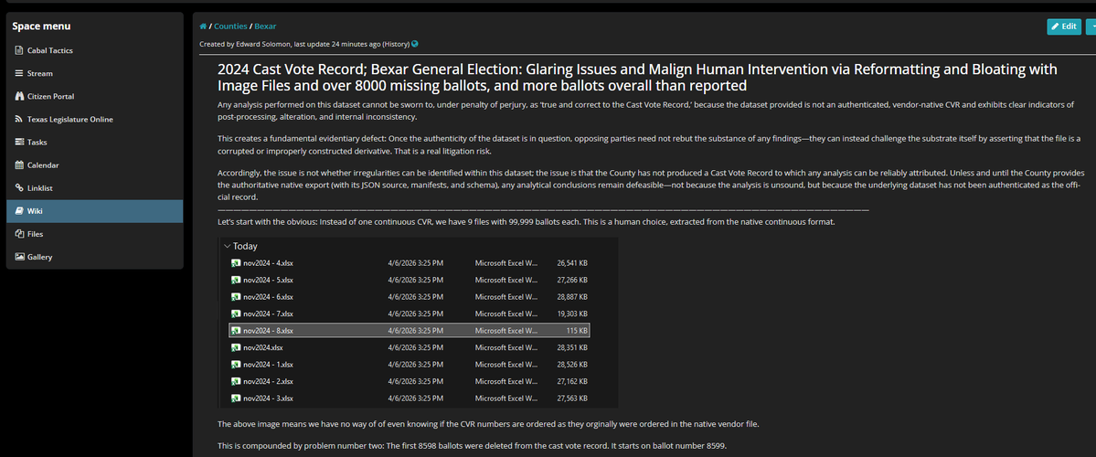Click the embedded file-list screenshot image
1096x457 pixels.
[x=418, y=323]
